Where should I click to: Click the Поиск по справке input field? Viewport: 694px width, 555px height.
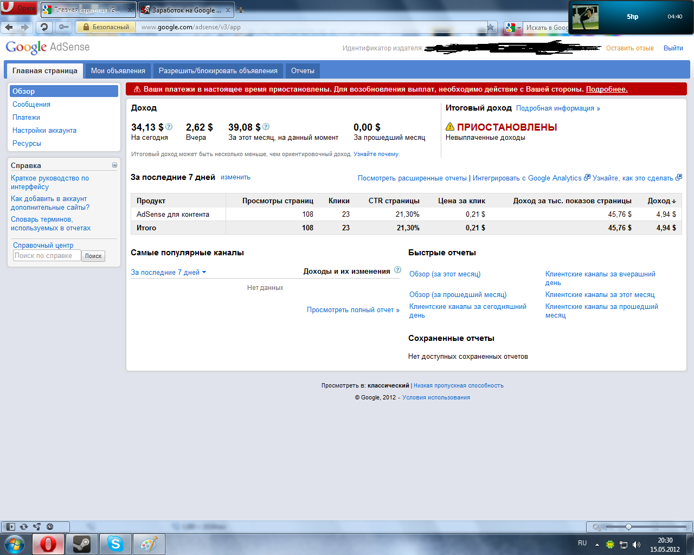coord(47,256)
